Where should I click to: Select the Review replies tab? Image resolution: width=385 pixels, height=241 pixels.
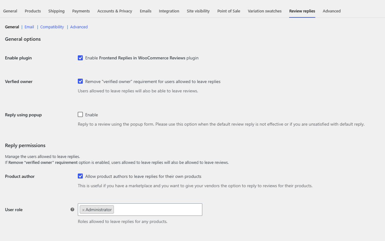[302, 11]
